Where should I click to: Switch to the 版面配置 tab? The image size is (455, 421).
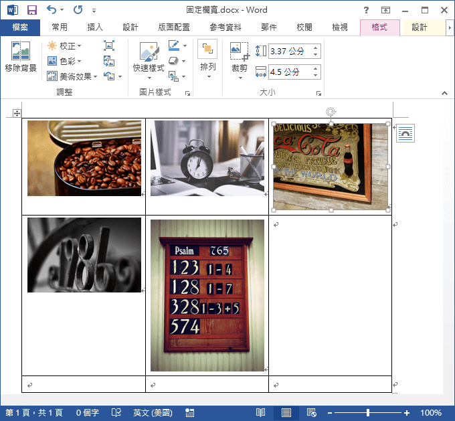tap(174, 27)
